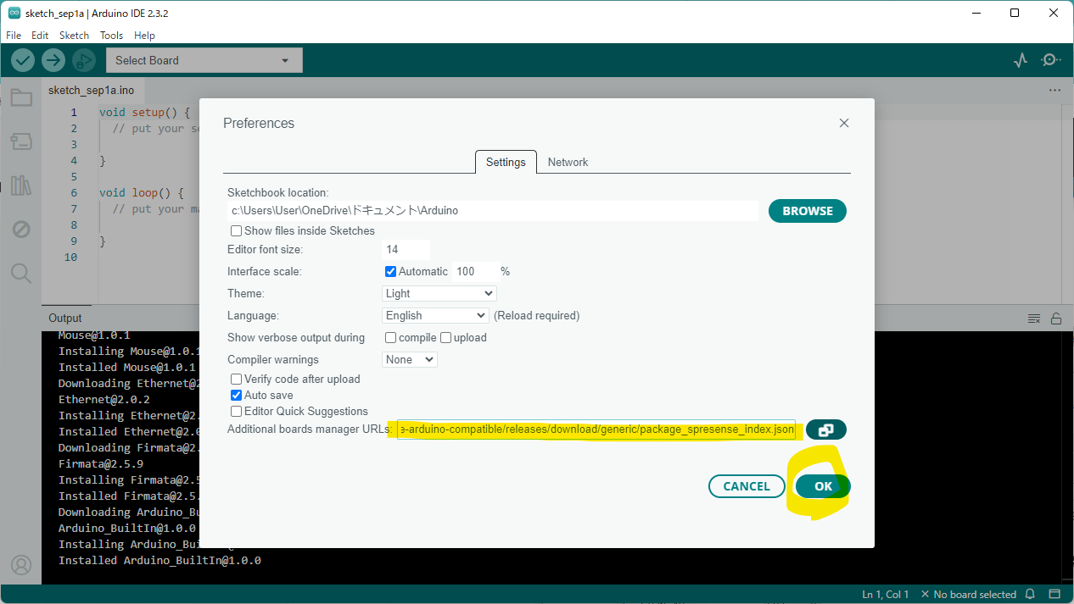Screen dimensions: 1074x604
Task: Open the Sketchbook folder sidebar icon
Action: click(x=21, y=98)
